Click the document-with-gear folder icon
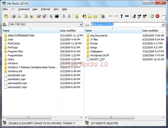This screenshot has height=128, width=168. pyautogui.click(x=26, y=16)
